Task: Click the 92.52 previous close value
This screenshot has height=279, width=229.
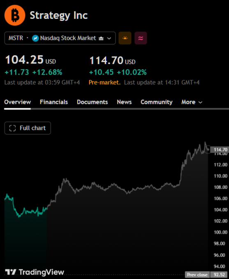Action: pos(219,274)
